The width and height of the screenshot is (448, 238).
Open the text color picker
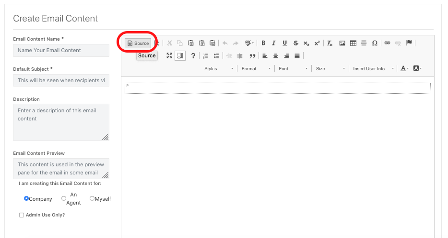[x=404, y=68]
